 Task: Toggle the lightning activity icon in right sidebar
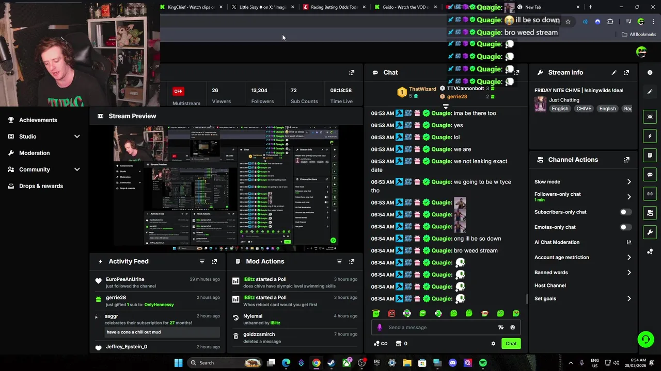[650, 136]
